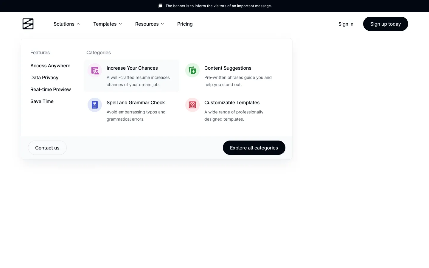The height and width of the screenshot is (268, 429).
Task: Select the Spell and Grammar Check title
Action: tap(136, 102)
